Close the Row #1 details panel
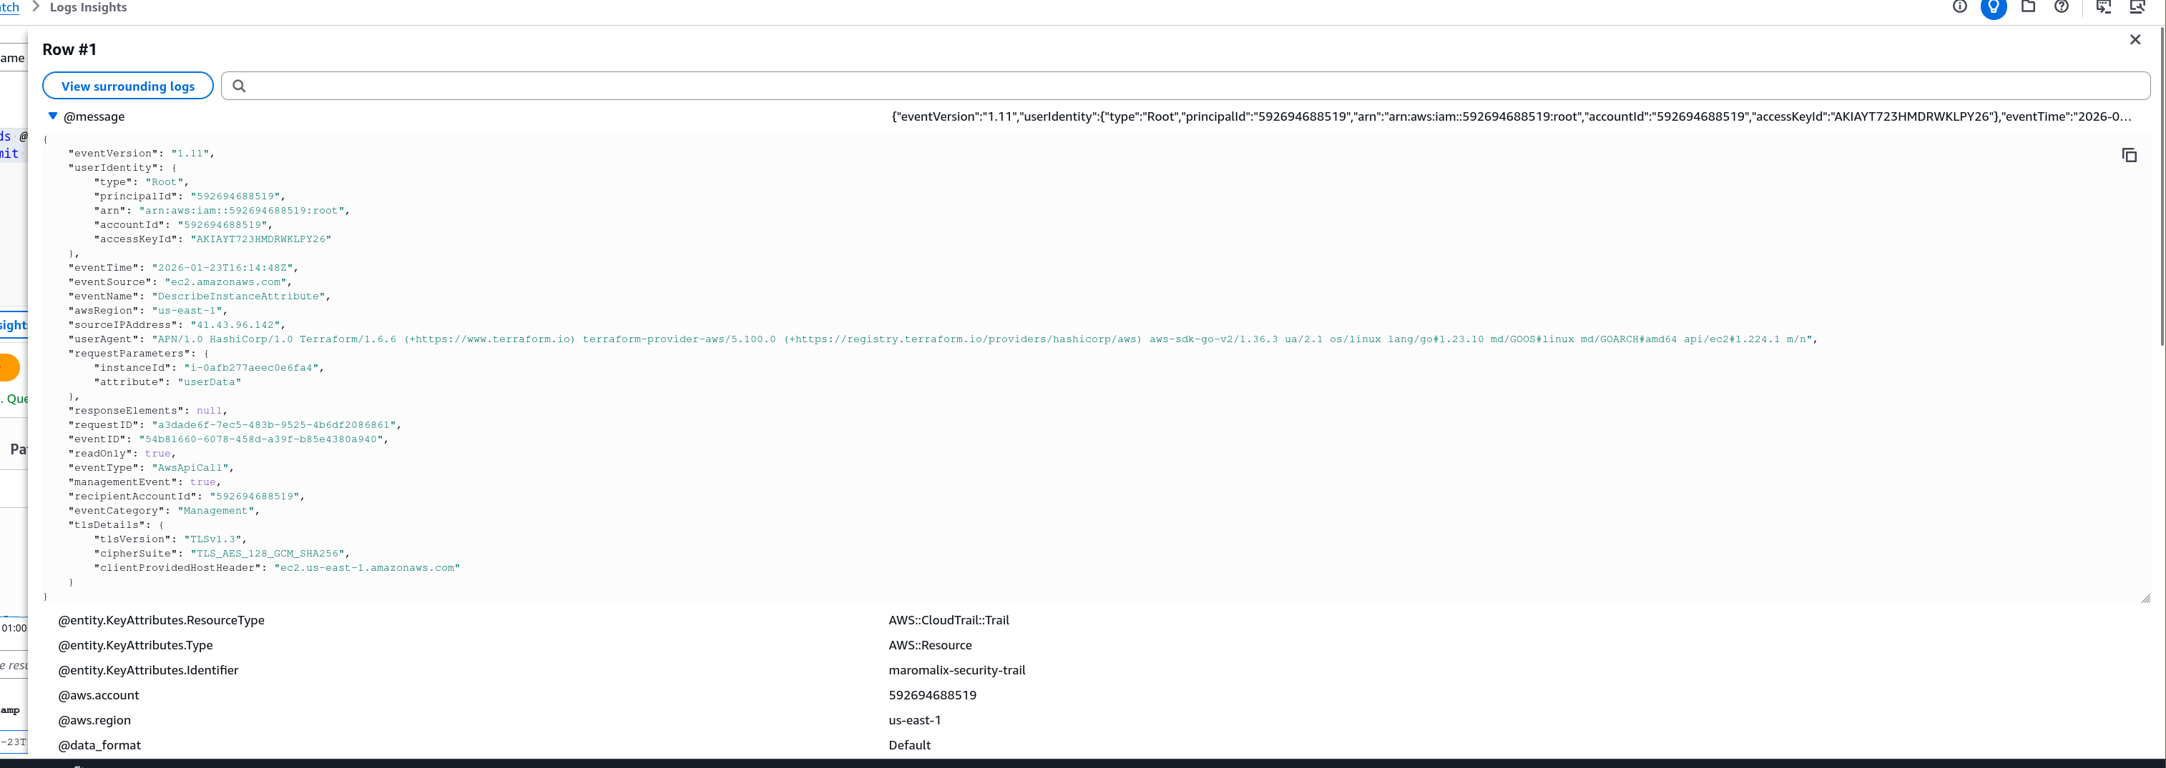2166x768 pixels. (x=2134, y=39)
